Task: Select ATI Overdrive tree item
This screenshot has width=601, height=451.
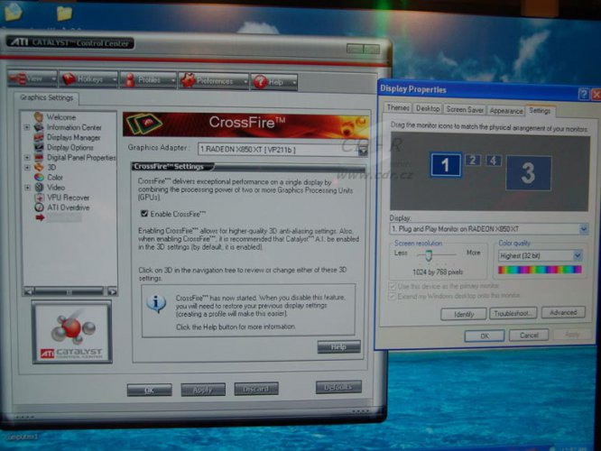Action: coord(68,207)
